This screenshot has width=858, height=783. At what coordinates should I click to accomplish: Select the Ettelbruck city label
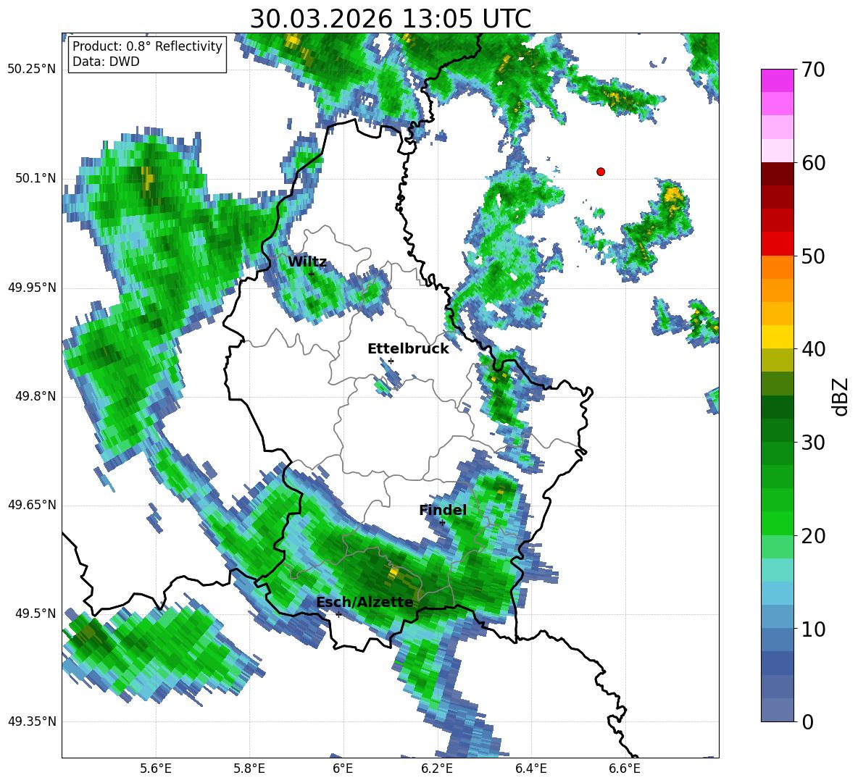(408, 349)
